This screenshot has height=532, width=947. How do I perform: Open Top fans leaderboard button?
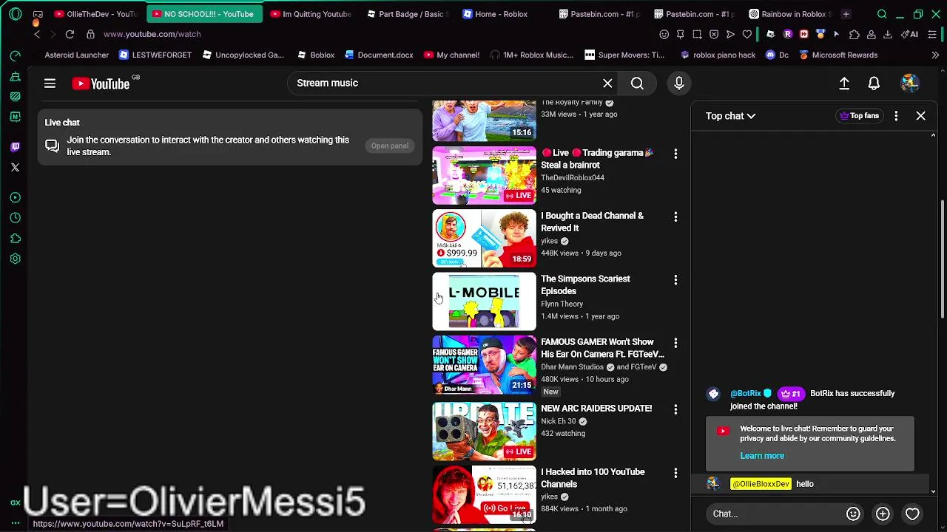(858, 116)
